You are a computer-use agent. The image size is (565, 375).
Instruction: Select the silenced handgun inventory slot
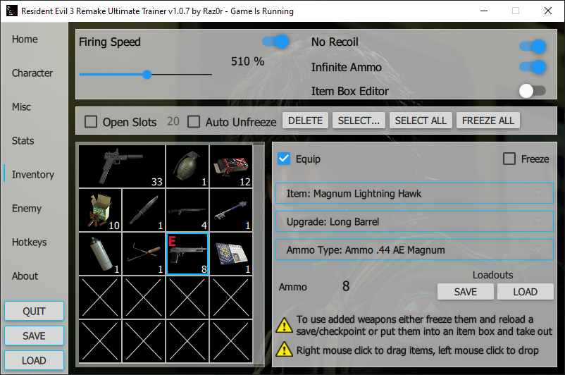pos(122,166)
